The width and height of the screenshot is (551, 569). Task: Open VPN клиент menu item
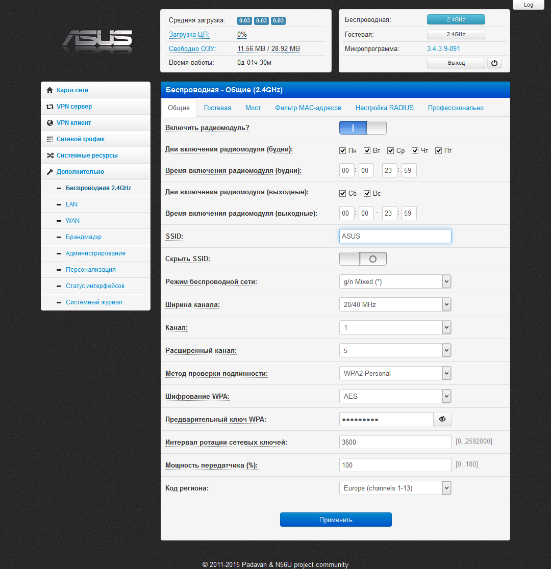click(95, 123)
